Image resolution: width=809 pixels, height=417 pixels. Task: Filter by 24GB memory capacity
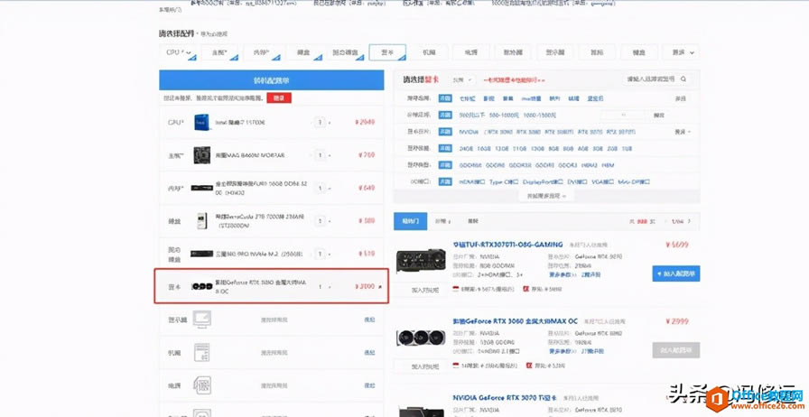point(467,149)
